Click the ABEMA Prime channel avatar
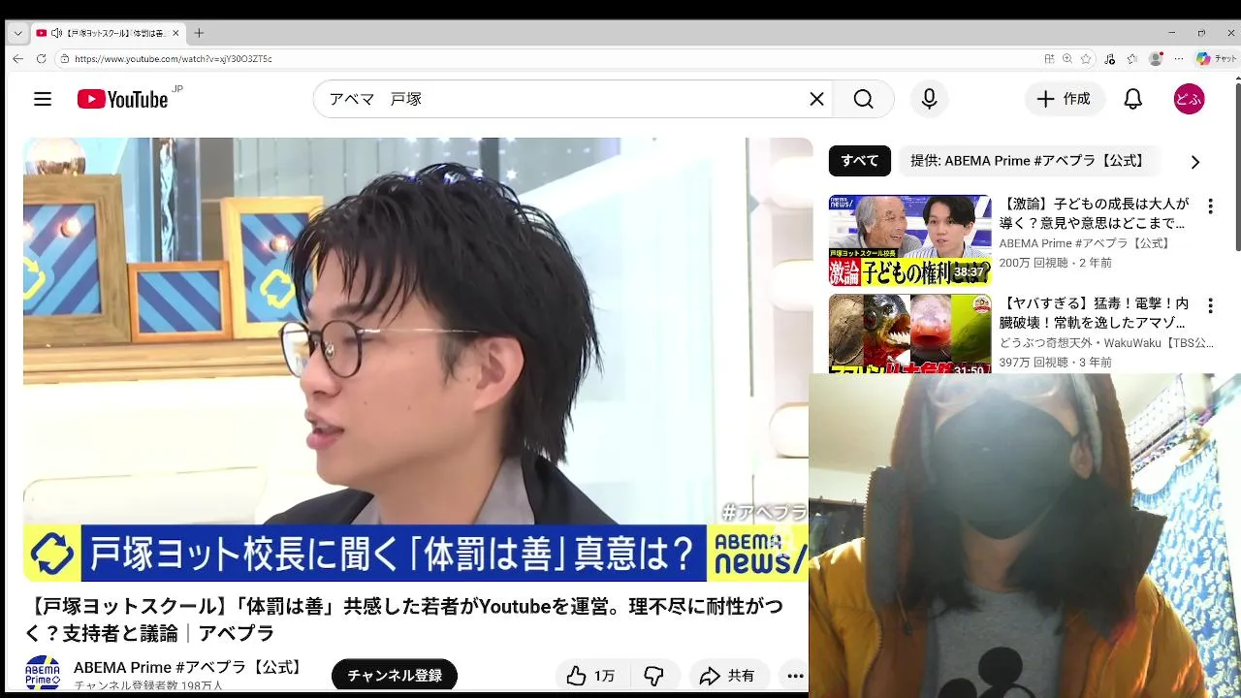1241x698 pixels. pos(43,674)
